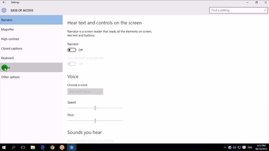The image size is (269, 151).
Task: Open the volume control in system tray
Action: coord(235,147)
